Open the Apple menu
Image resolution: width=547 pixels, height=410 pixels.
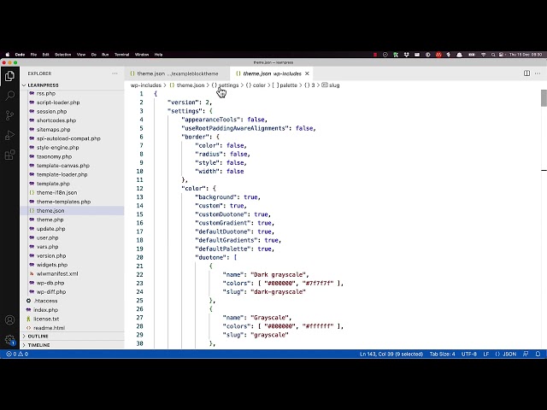pos(8,55)
